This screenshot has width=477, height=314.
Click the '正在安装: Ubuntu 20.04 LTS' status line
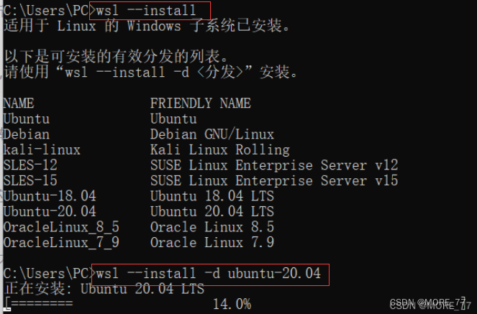(x=104, y=288)
